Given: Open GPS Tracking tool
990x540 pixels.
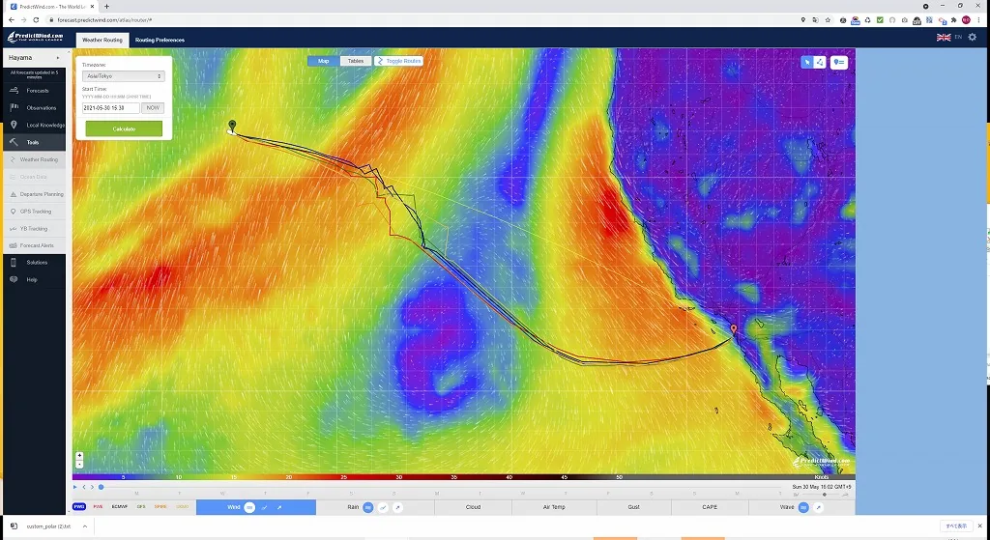Looking at the screenshot, I should (x=34, y=212).
